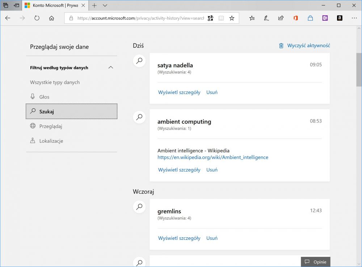
Task: Click the scrollbar down arrow
Action: [359, 264]
